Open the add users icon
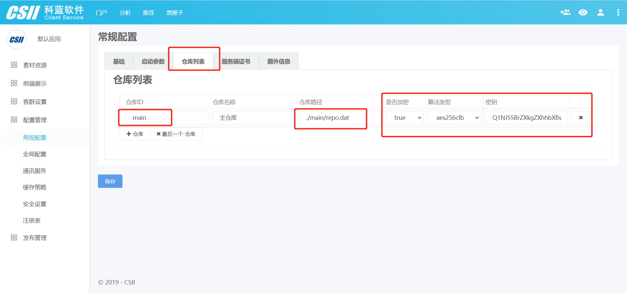Screen dimensions: 627x293 pos(565,12)
